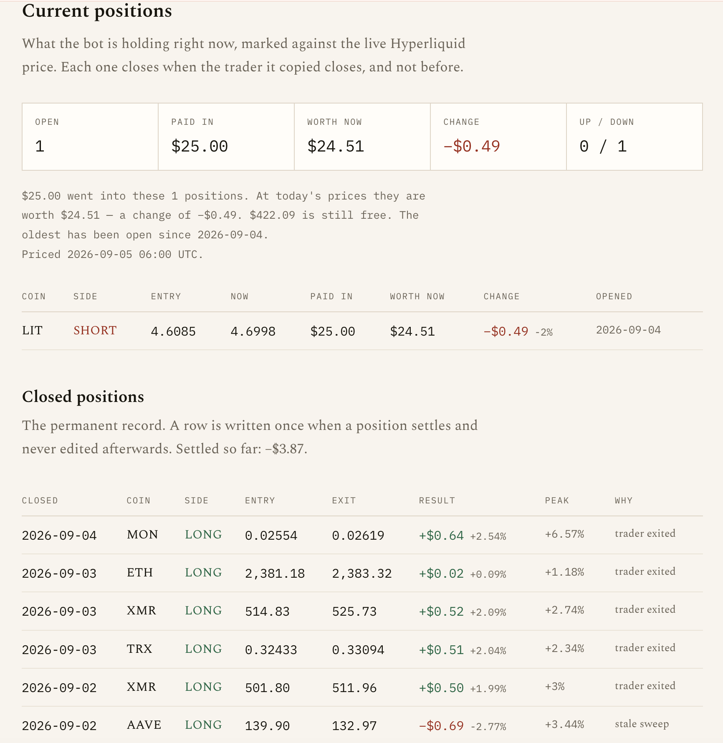723x743 pixels.
Task: Click the PEAK column header
Action: coord(557,500)
